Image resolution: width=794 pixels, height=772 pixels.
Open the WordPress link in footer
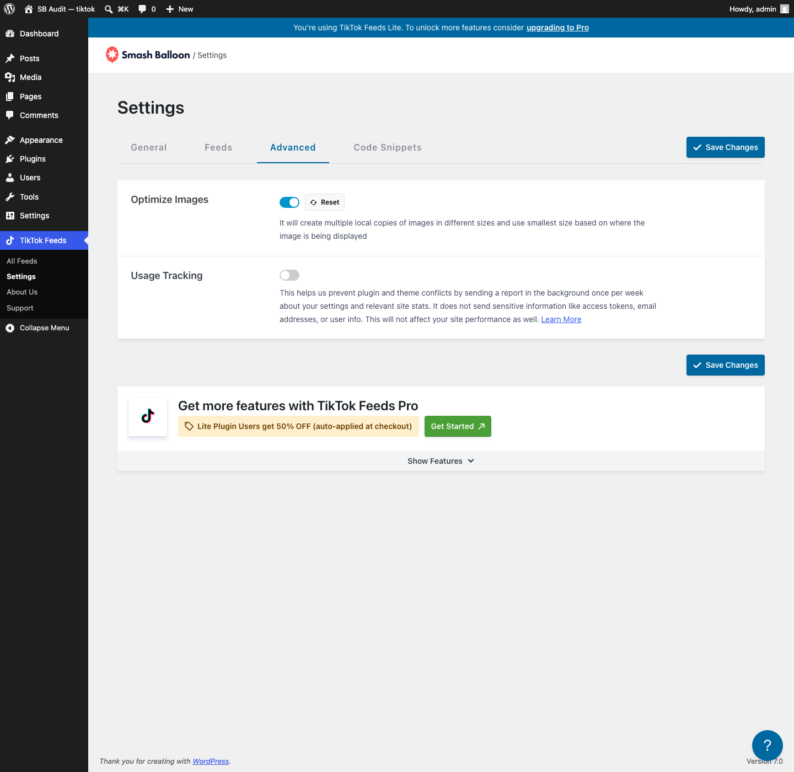pyautogui.click(x=211, y=761)
